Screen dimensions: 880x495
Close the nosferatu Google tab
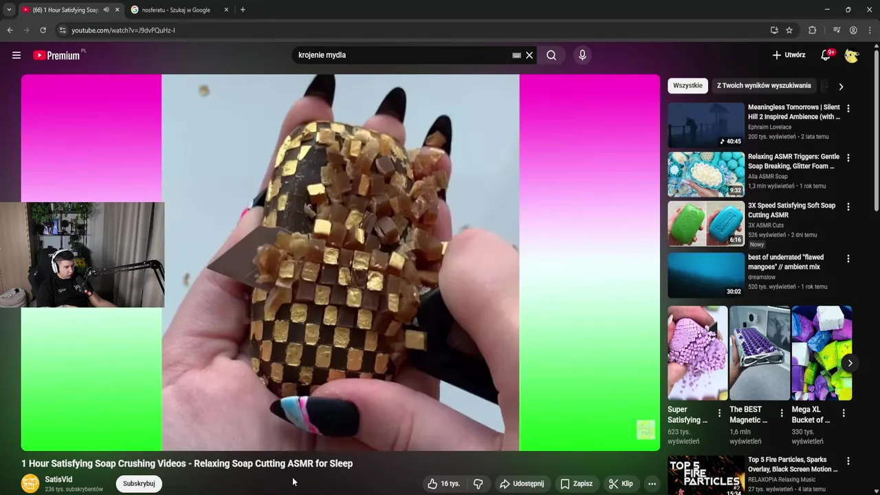click(226, 10)
